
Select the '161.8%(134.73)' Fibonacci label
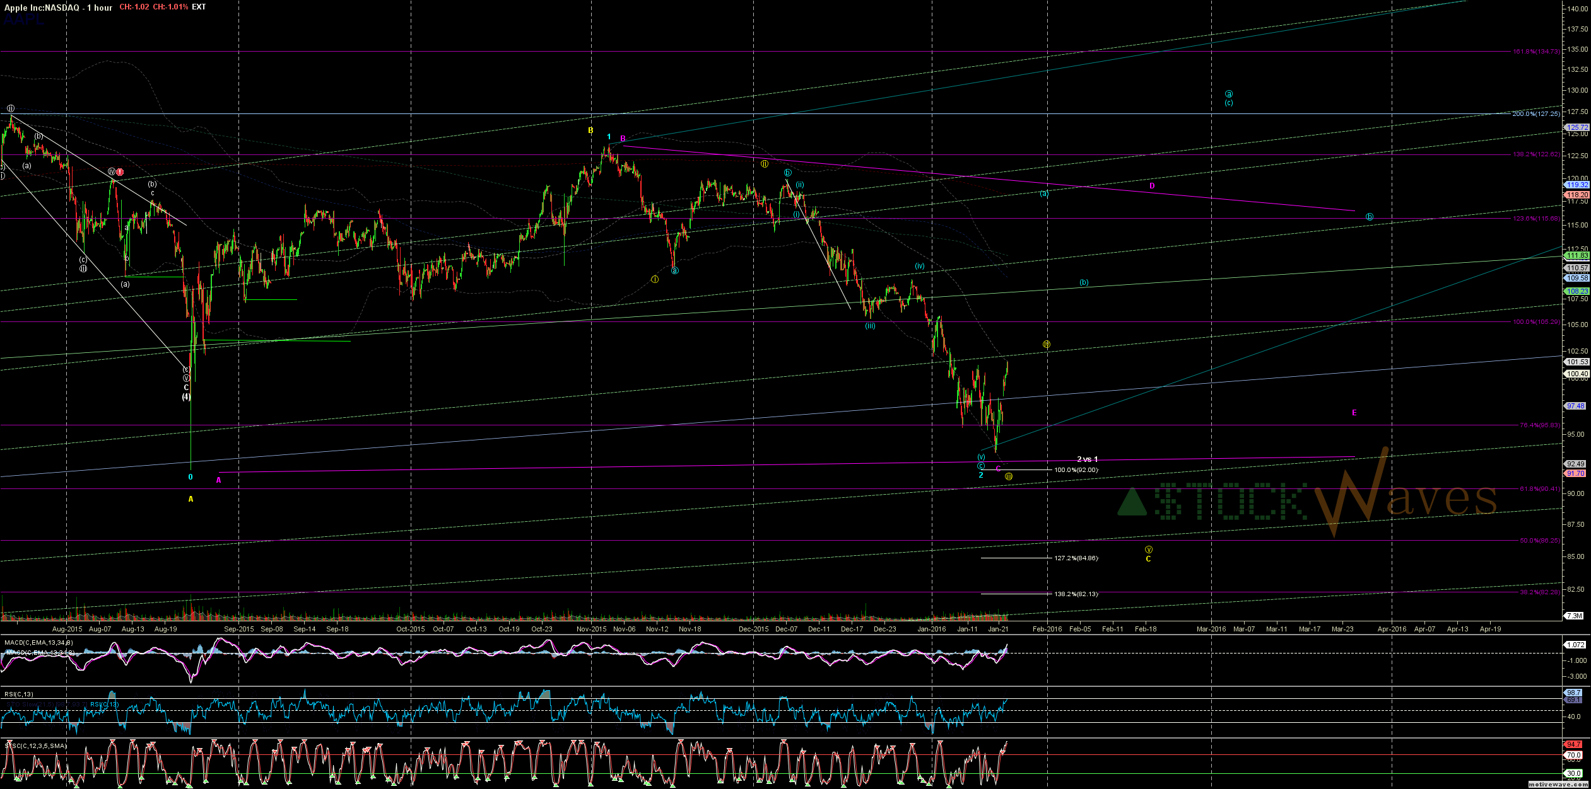coord(1535,52)
